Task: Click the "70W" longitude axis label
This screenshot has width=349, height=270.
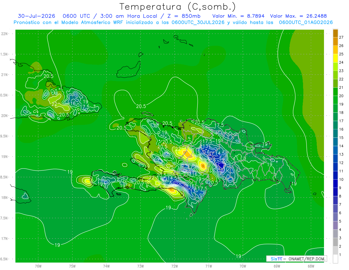Action: (243, 266)
